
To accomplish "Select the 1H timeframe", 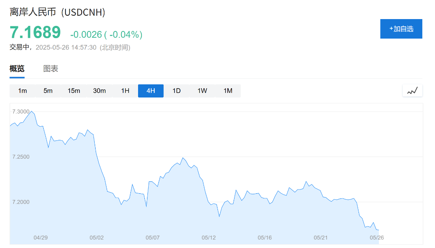I will pyautogui.click(x=125, y=91).
